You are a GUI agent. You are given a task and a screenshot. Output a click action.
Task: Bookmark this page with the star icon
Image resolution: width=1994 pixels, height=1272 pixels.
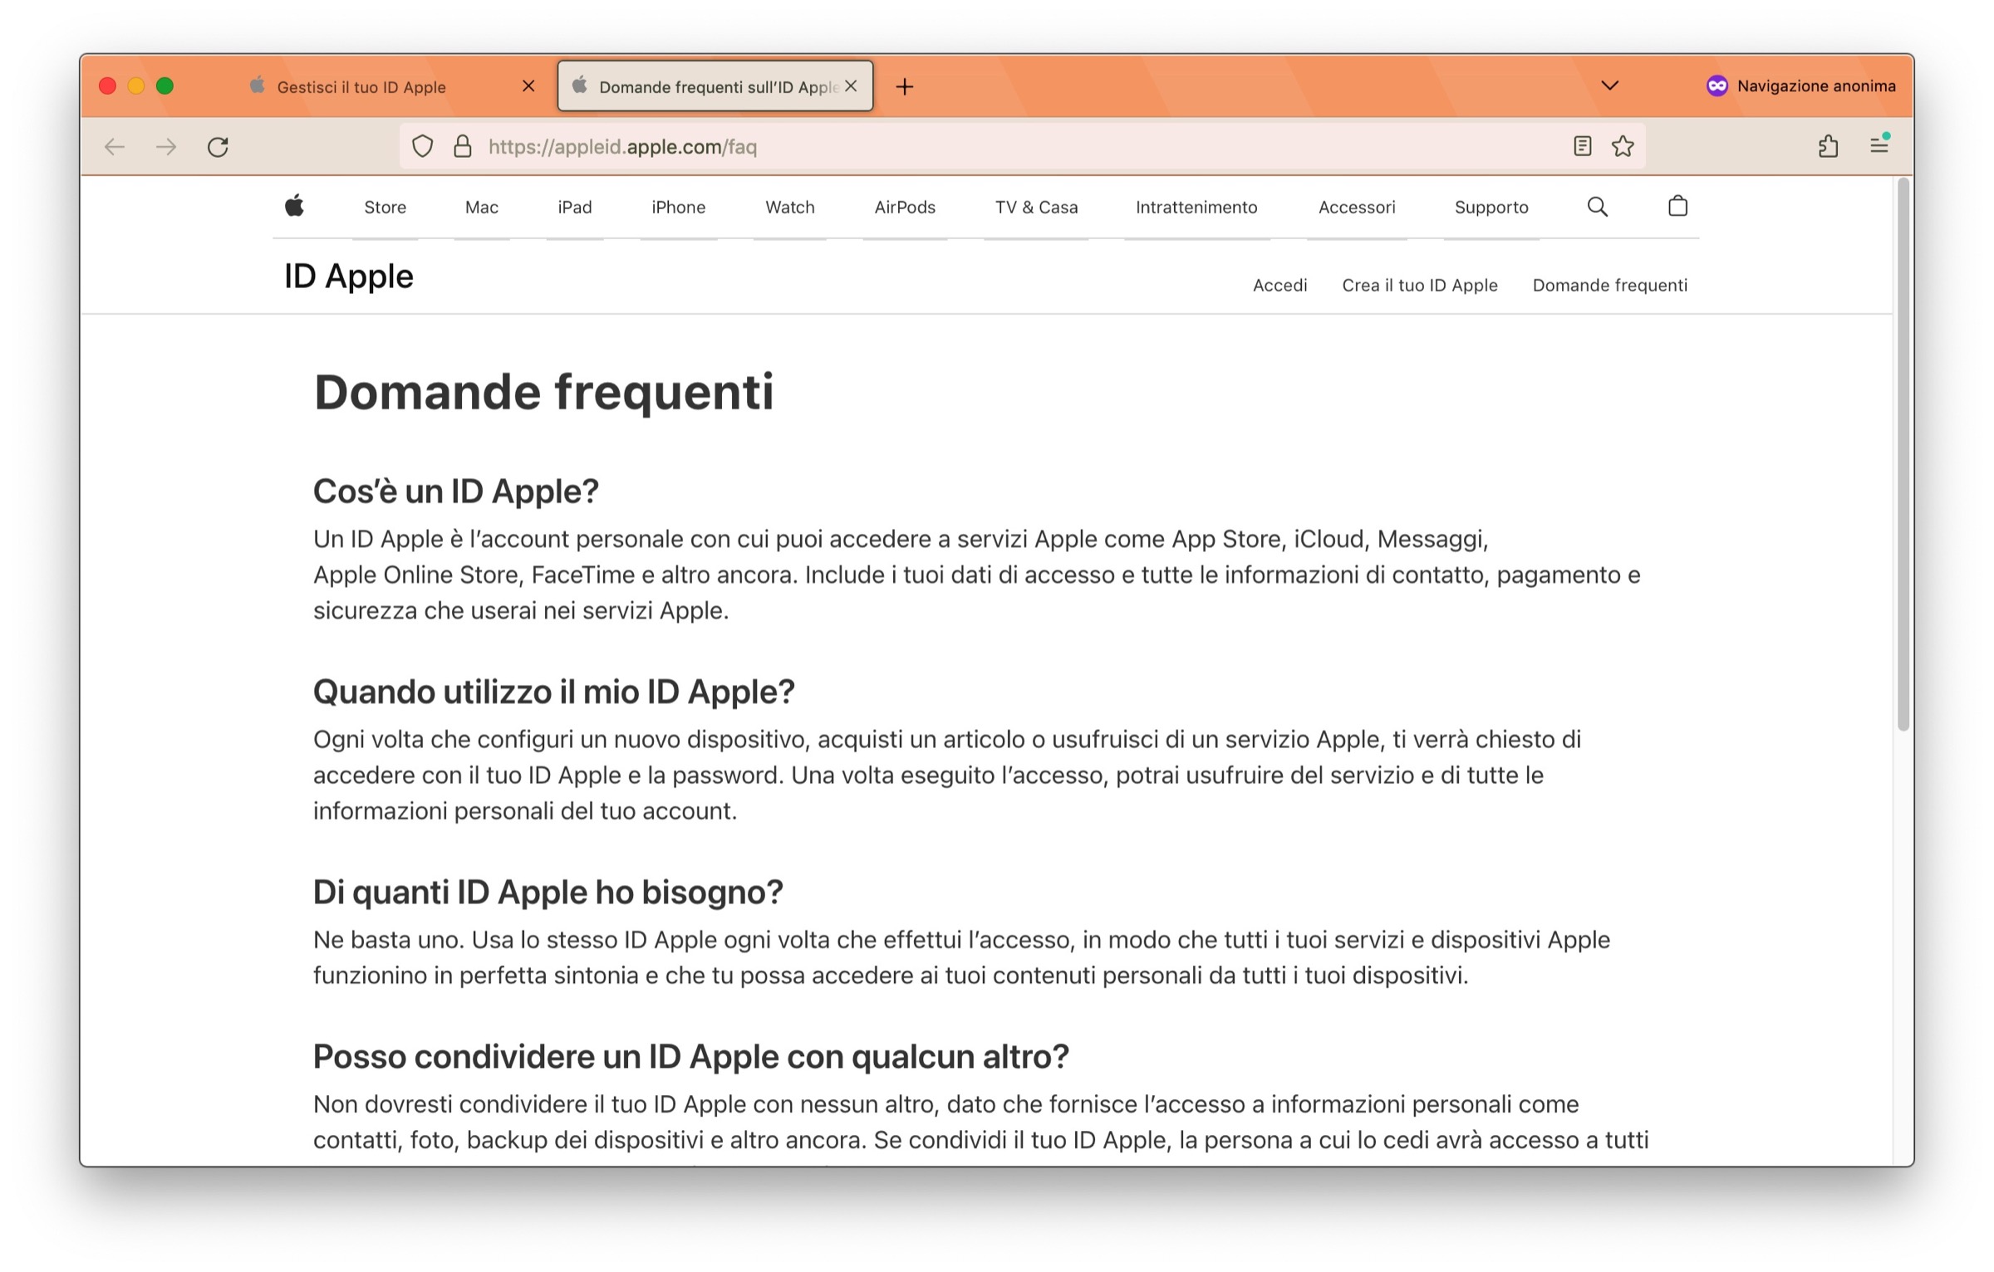[1623, 147]
